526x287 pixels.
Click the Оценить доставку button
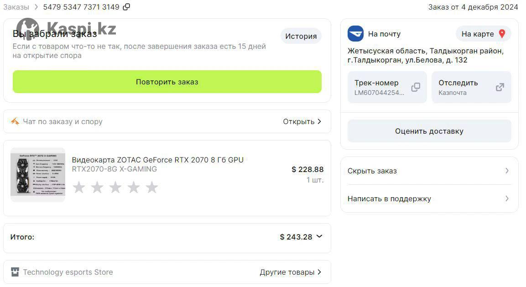tap(429, 131)
